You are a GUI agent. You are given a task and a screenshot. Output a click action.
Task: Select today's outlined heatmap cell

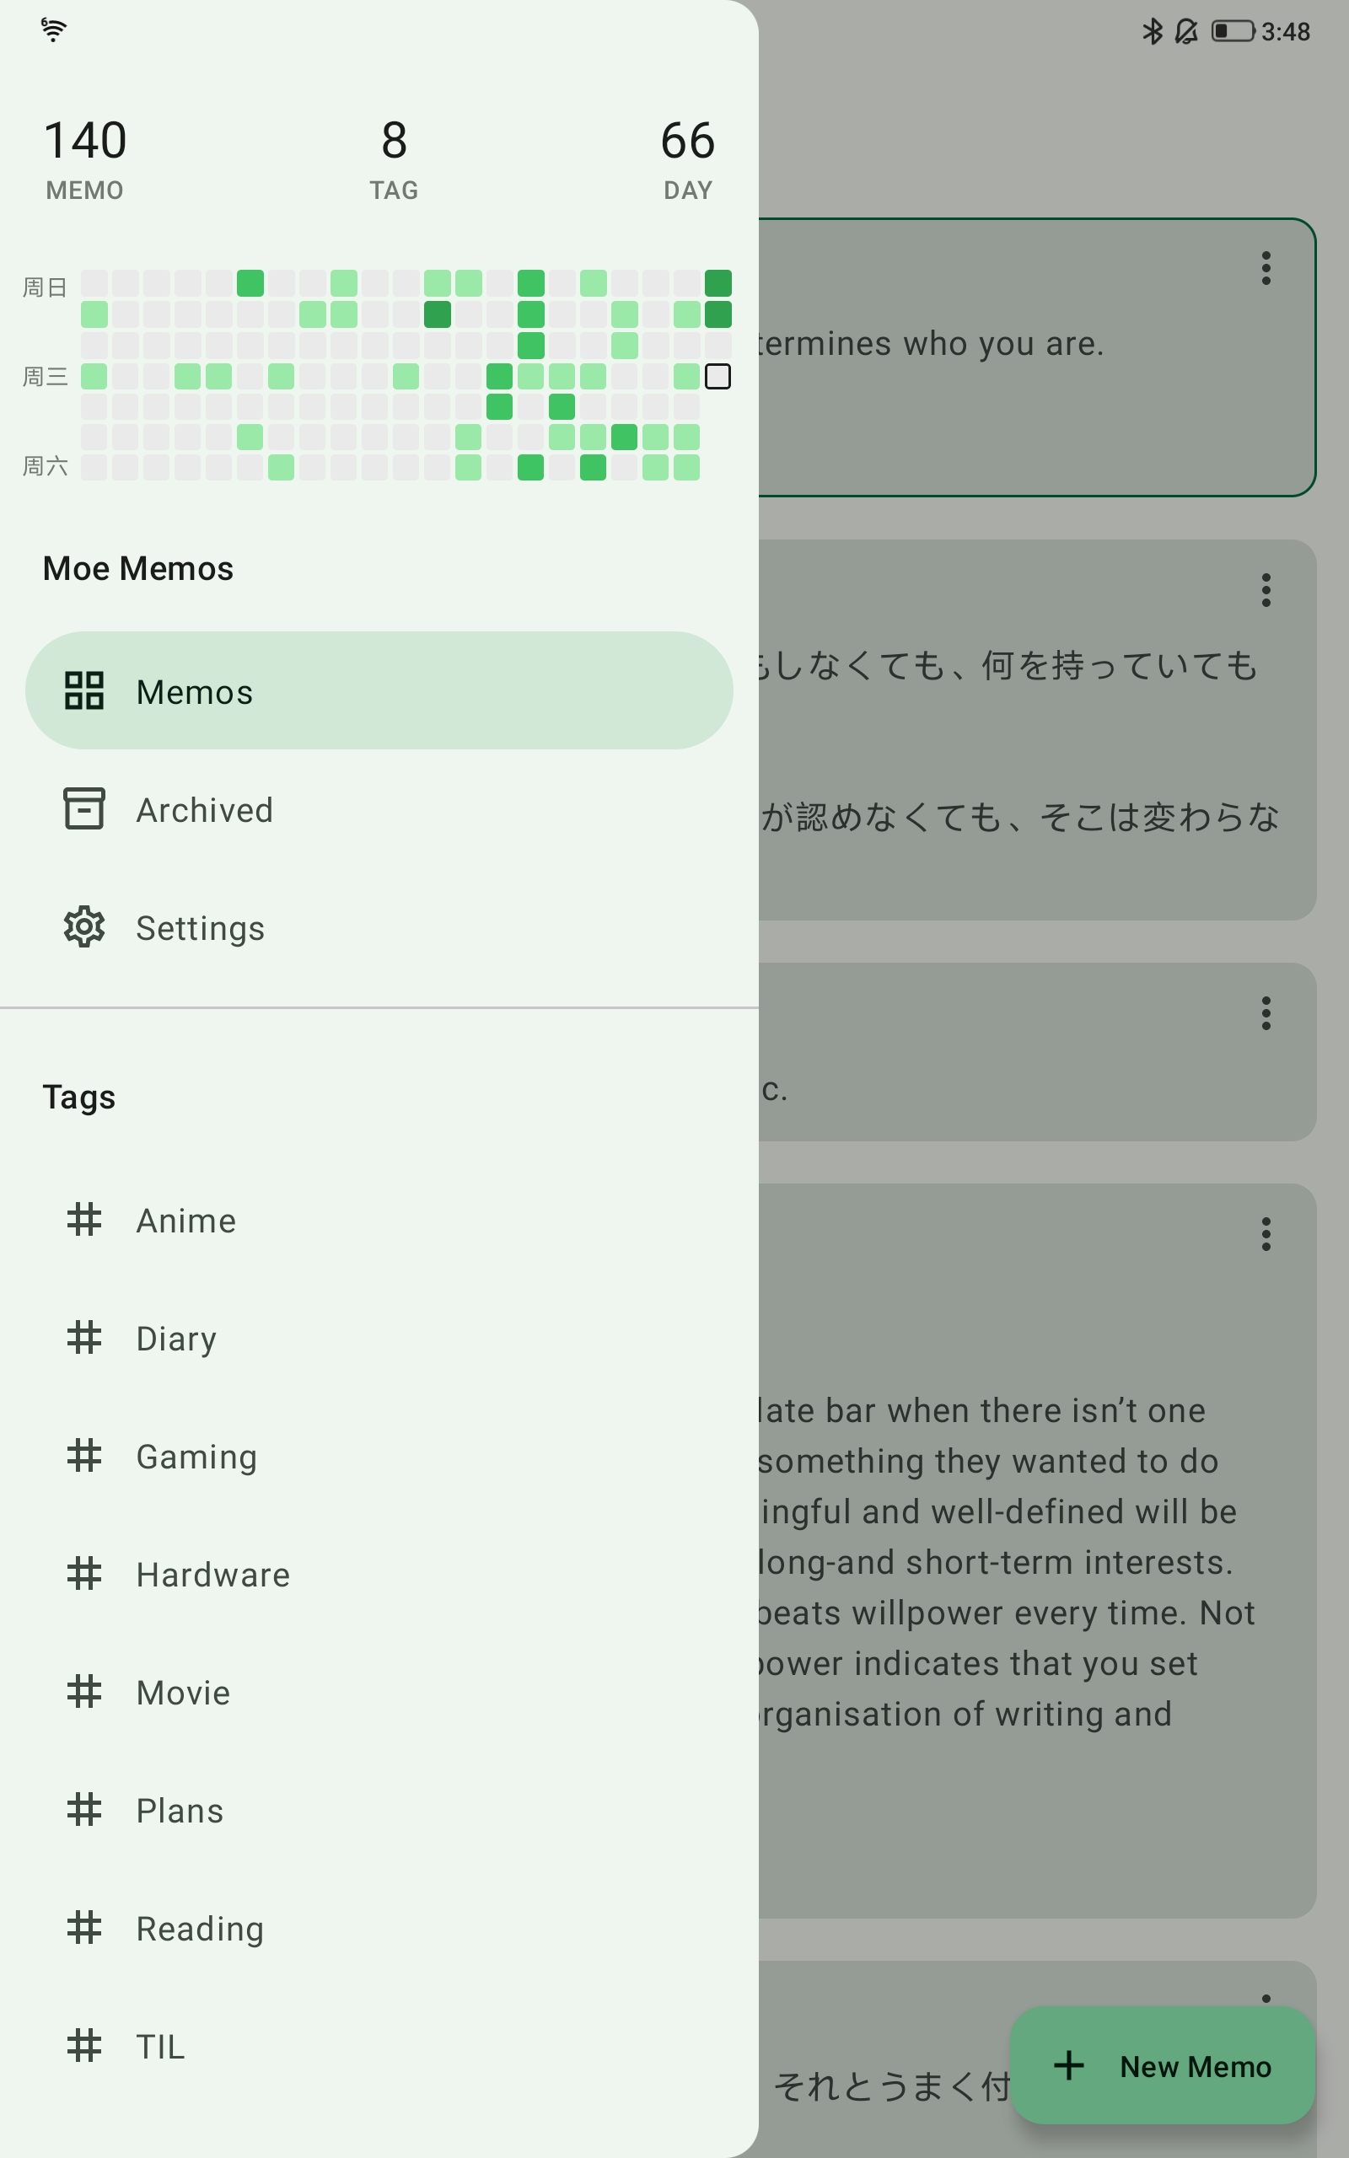(x=717, y=376)
